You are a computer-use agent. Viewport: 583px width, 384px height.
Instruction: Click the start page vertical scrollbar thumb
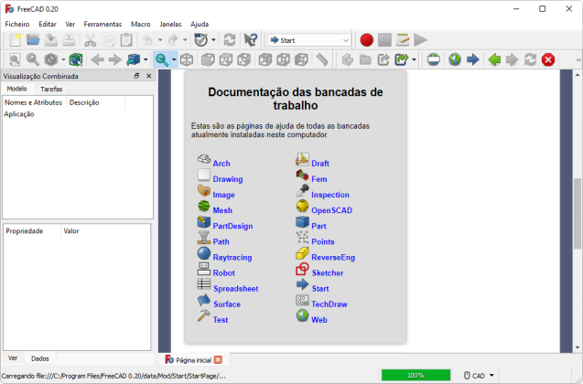coord(577,213)
